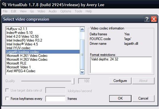Click the Cancel button

(x=143, y=98)
